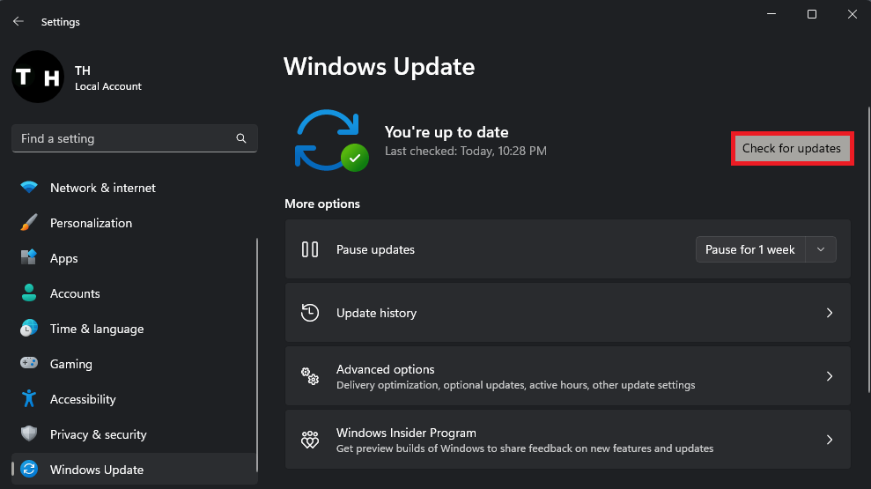Click the Accessibility figure icon

click(29, 398)
